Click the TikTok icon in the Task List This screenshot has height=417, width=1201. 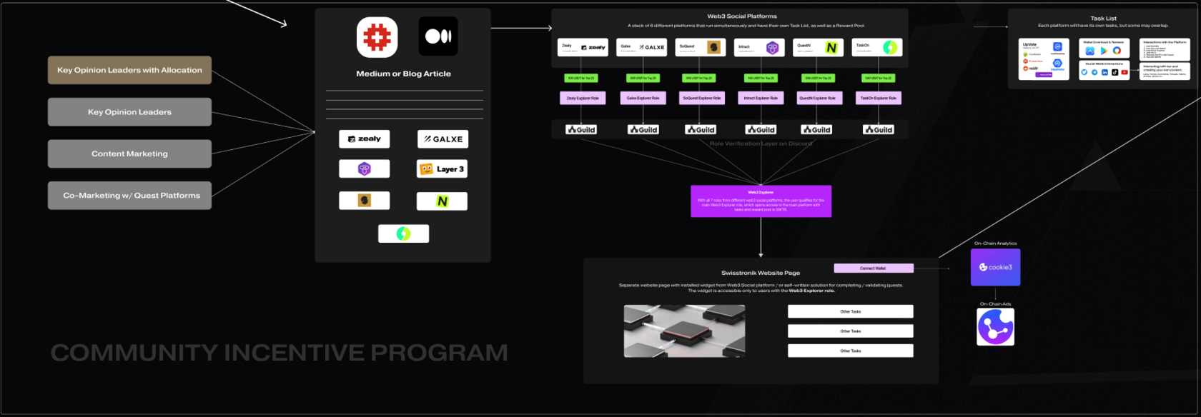(1114, 72)
